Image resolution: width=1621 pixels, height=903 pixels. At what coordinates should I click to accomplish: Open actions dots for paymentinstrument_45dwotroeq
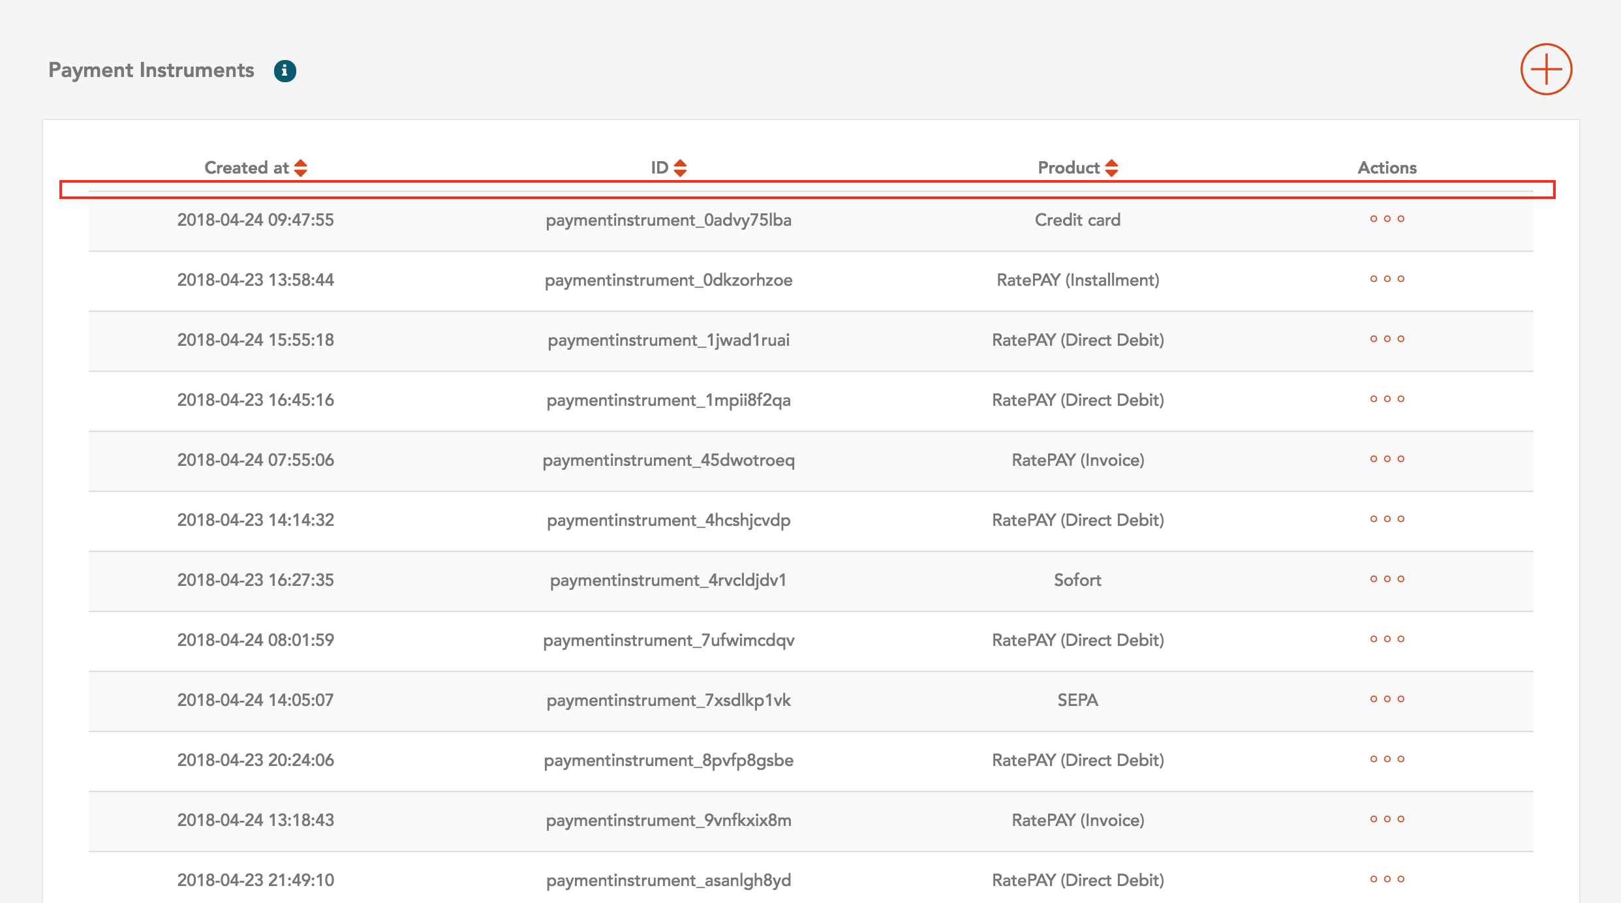[1387, 459]
